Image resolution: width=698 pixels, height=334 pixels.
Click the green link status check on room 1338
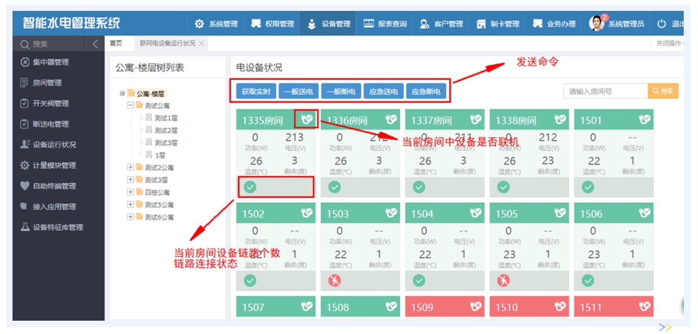click(503, 187)
